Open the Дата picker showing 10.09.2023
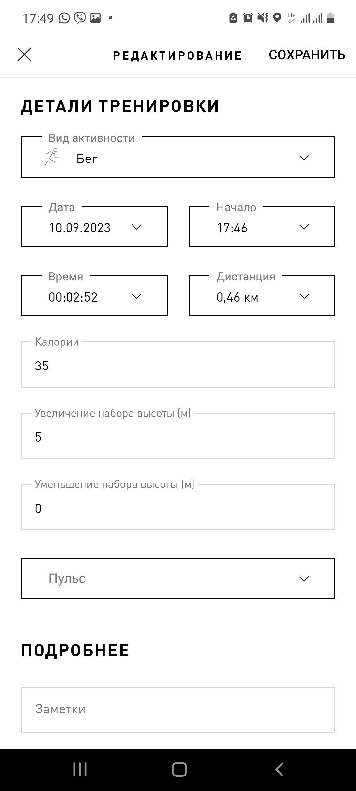 click(94, 227)
